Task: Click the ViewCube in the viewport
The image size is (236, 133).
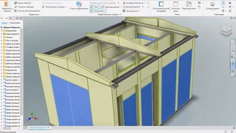Action: tap(226, 30)
